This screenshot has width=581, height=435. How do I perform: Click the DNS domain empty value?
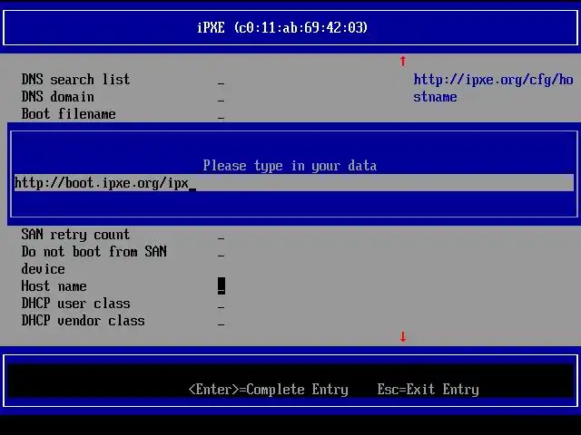point(221,101)
